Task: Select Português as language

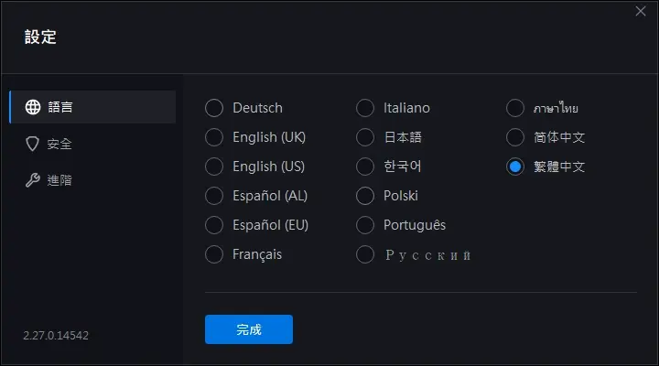Action: [x=365, y=225]
